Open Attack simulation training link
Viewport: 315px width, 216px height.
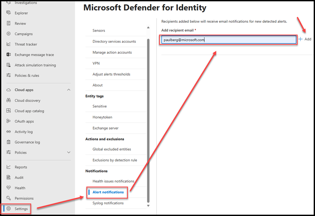pos(35,65)
